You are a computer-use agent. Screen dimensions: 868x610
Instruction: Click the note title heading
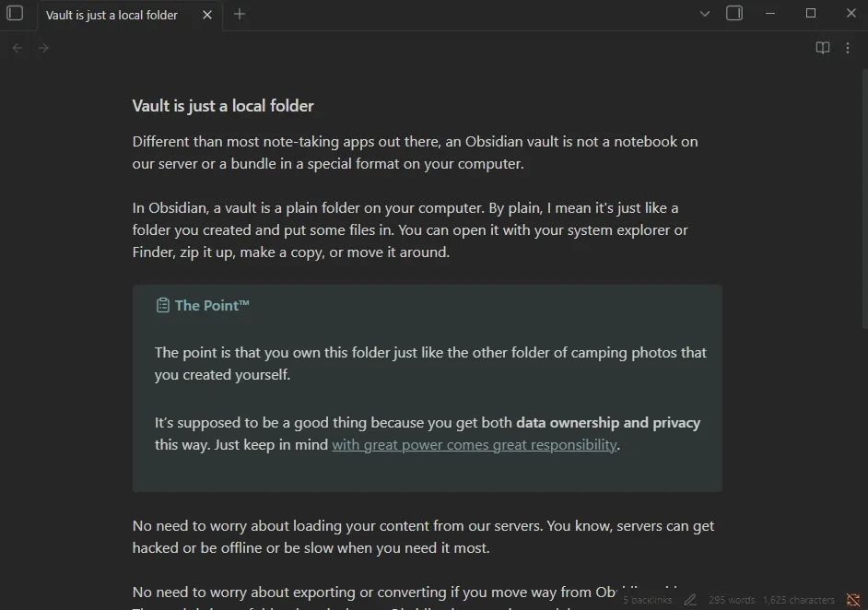(223, 105)
